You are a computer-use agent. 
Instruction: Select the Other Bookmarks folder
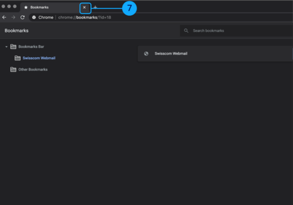(33, 70)
